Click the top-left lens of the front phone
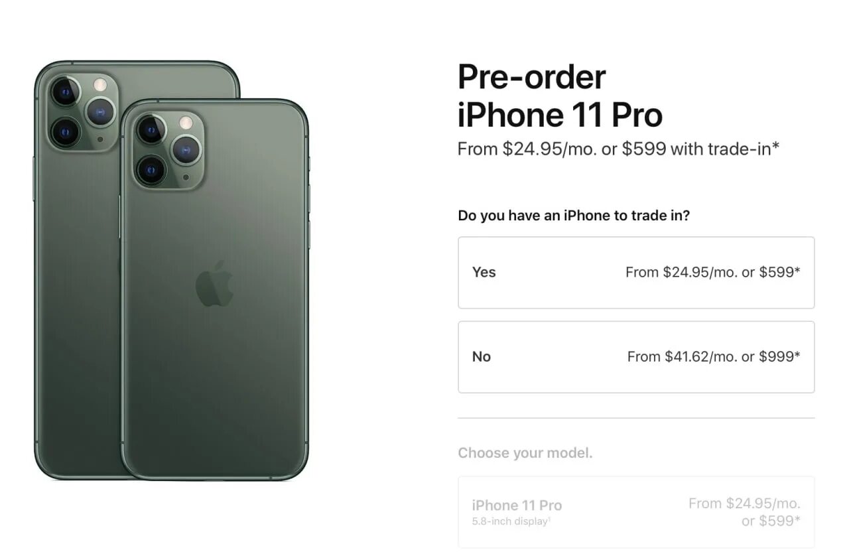849x552 pixels. [x=151, y=129]
